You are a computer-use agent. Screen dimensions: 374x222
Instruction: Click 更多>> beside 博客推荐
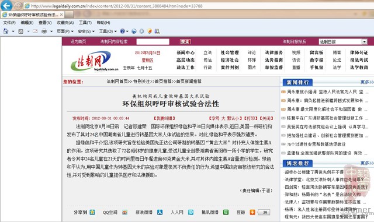(366, 163)
